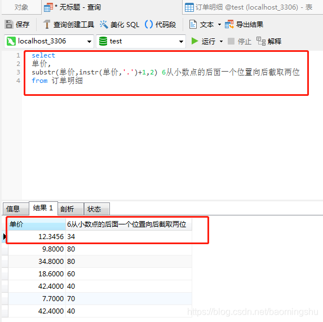Select cell with value 18.6000
This screenshot has width=323, height=322.
point(37,274)
